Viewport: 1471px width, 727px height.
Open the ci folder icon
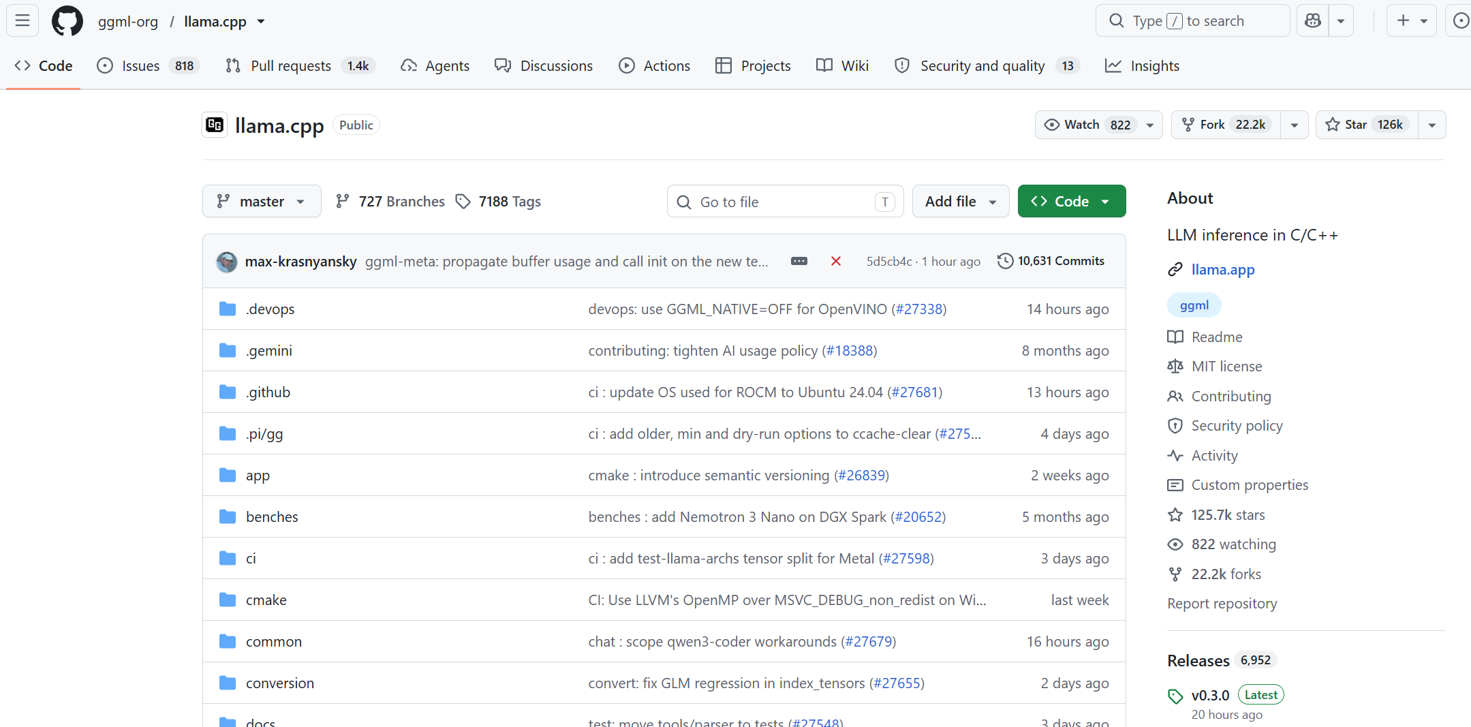(228, 559)
